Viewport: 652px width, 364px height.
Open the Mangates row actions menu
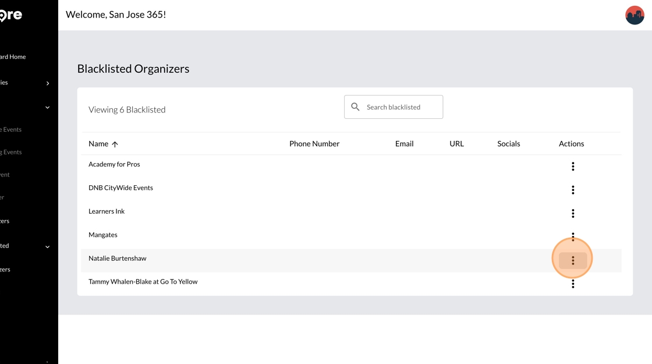click(573, 236)
